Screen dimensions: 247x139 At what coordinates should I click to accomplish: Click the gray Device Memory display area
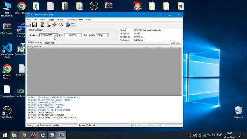104,71
